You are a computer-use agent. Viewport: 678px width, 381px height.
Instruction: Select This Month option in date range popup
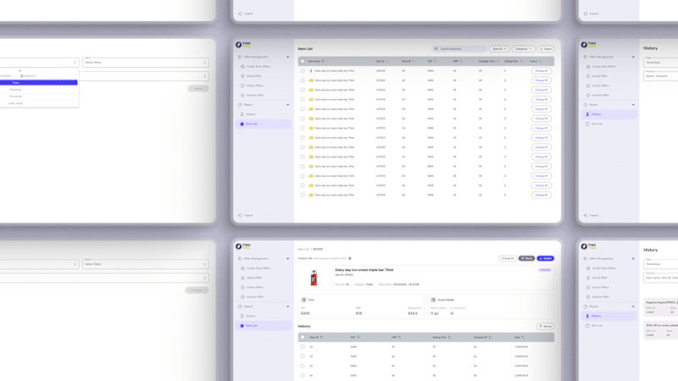[x=38, y=97]
